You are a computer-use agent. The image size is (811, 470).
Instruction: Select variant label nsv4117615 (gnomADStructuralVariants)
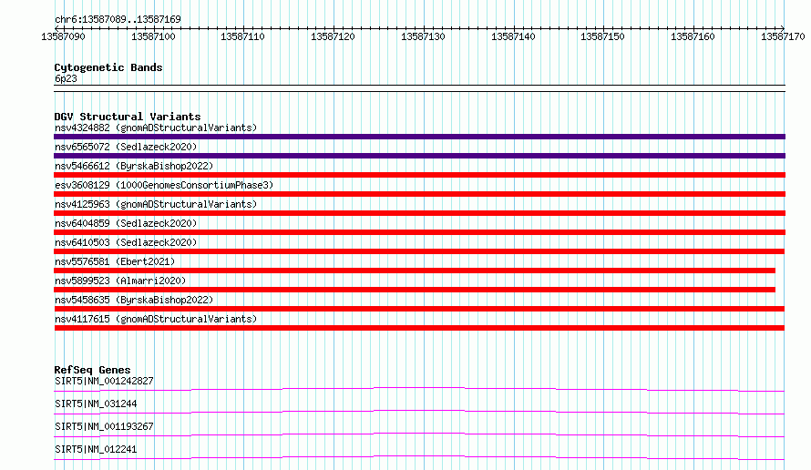(x=156, y=319)
